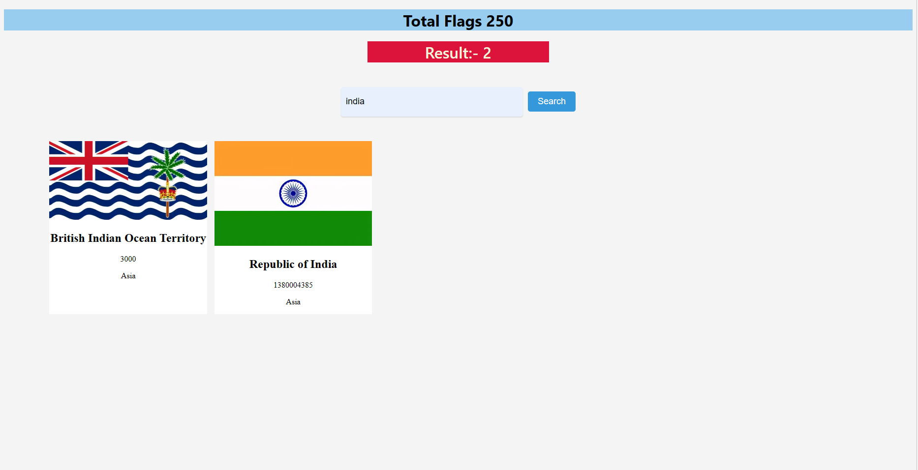
Task: Click 'Asia' under British Indian Ocean Territory
Action: [128, 276]
